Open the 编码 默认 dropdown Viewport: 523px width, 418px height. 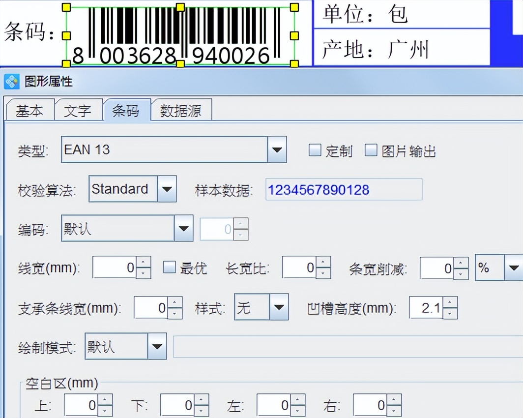[x=184, y=228]
